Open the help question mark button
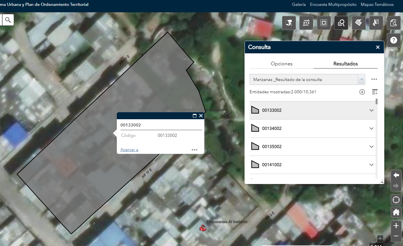The image size is (403, 246). click(x=393, y=40)
